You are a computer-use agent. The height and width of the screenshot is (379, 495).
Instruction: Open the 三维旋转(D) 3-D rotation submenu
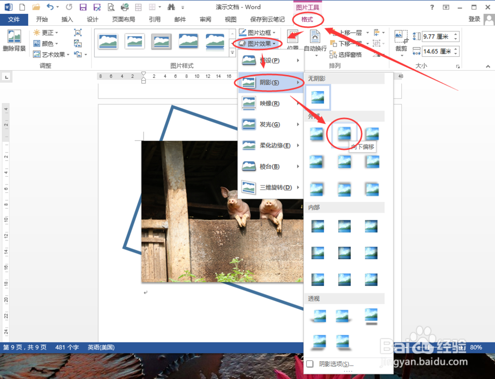[271, 188]
